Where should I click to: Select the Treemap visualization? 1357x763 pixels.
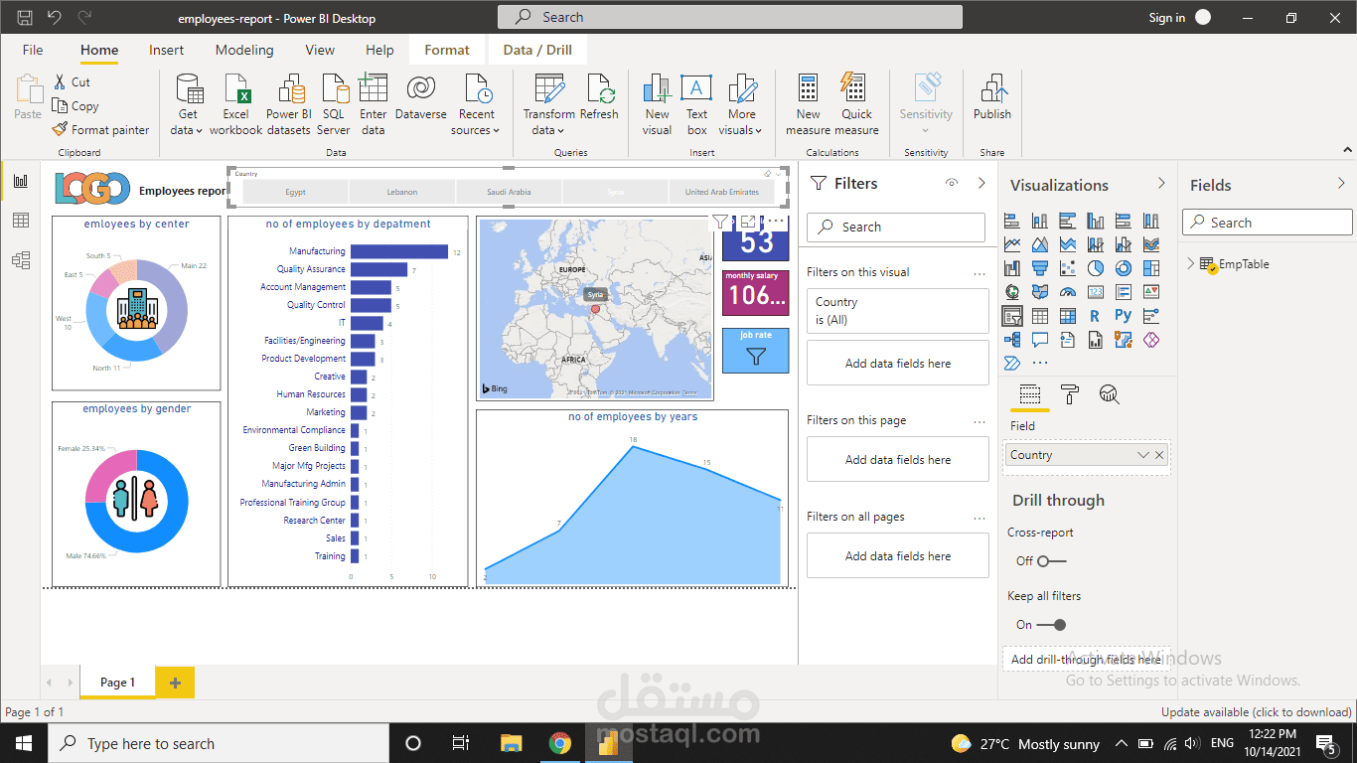point(1151,268)
